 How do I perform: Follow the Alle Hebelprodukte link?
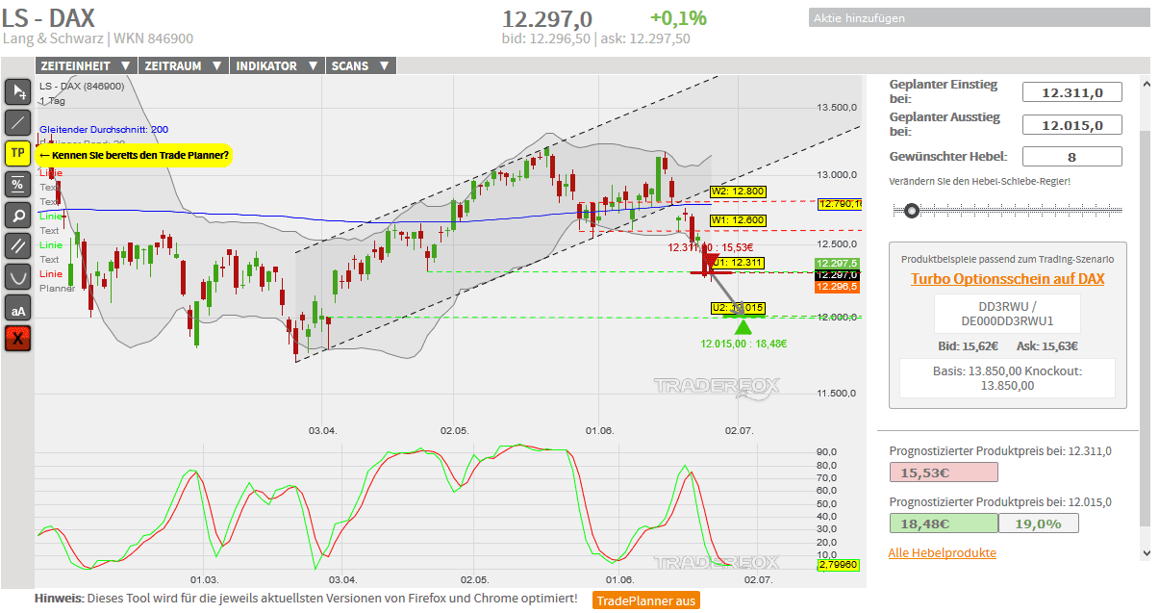click(942, 552)
